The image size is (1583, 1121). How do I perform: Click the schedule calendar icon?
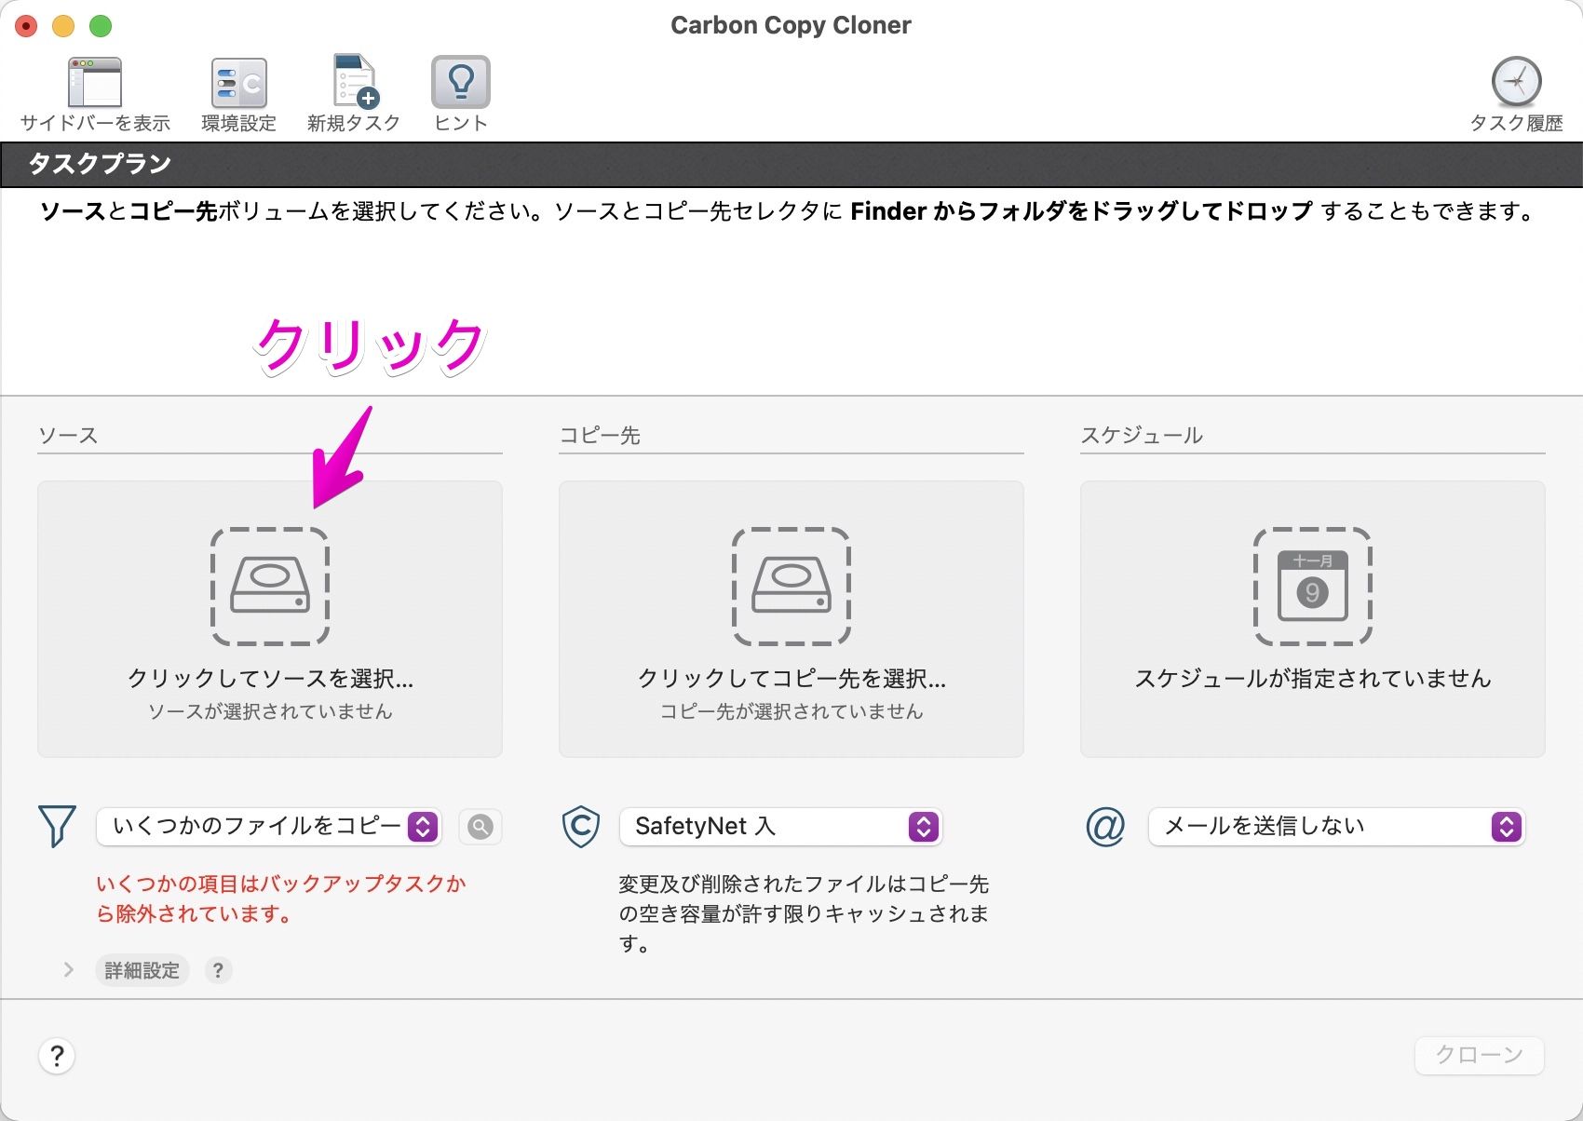coord(1313,586)
